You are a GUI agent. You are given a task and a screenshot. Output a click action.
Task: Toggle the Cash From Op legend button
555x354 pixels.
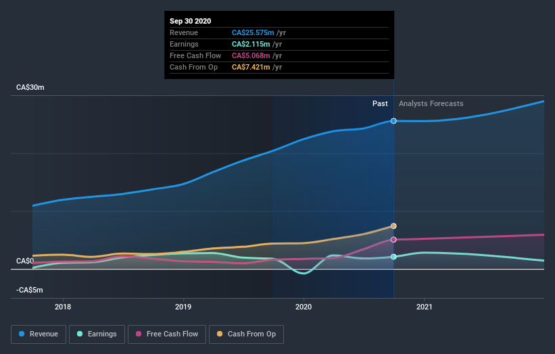pyautogui.click(x=246, y=334)
